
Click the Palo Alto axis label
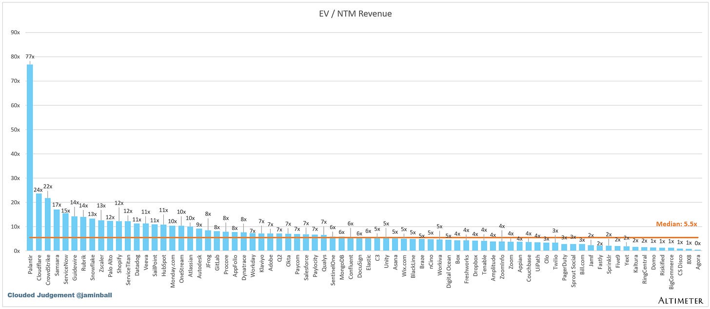[x=110, y=265]
